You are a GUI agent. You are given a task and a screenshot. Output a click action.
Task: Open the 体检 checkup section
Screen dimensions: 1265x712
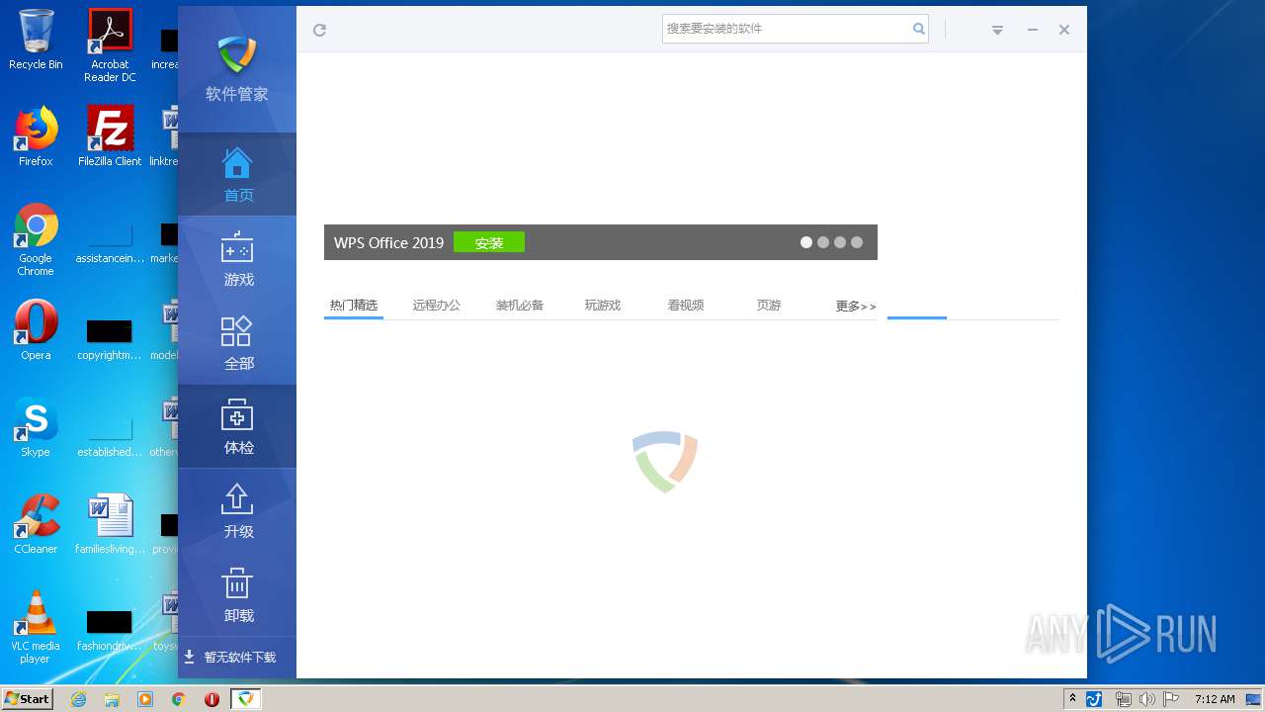(x=237, y=427)
